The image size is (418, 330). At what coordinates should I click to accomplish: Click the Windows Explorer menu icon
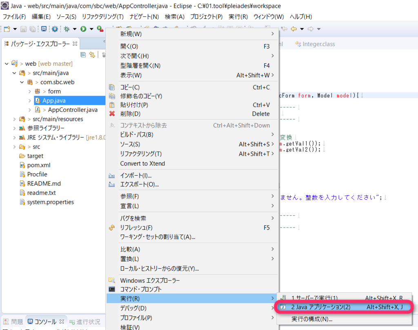click(x=112, y=280)
